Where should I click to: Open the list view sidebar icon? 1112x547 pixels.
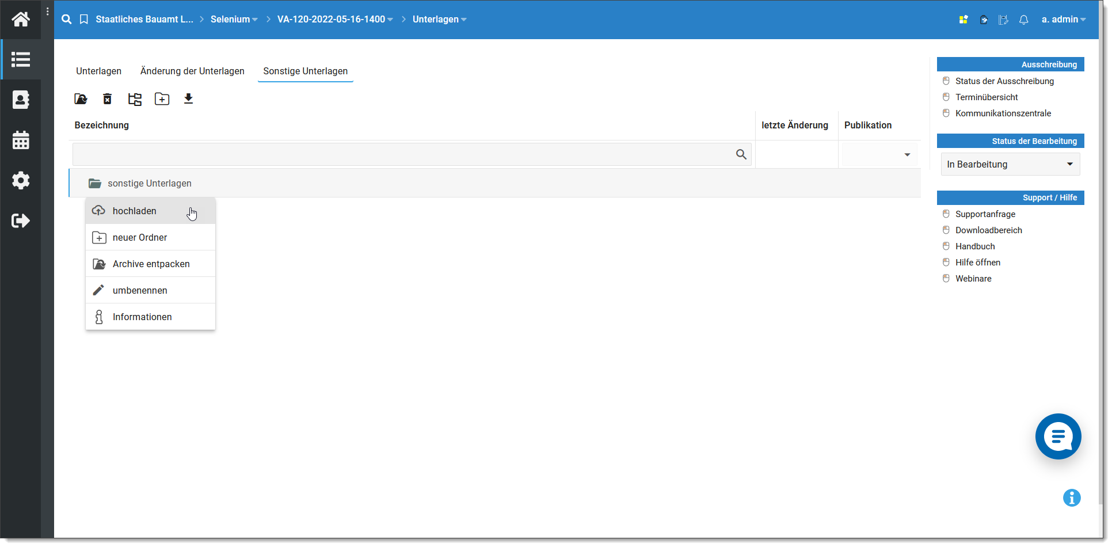(21, 59)
